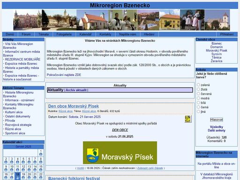This screenshot has width=240, height=180.
Task: Submit poll vote with Hlasovat button
Action: (x=217, y=120)
